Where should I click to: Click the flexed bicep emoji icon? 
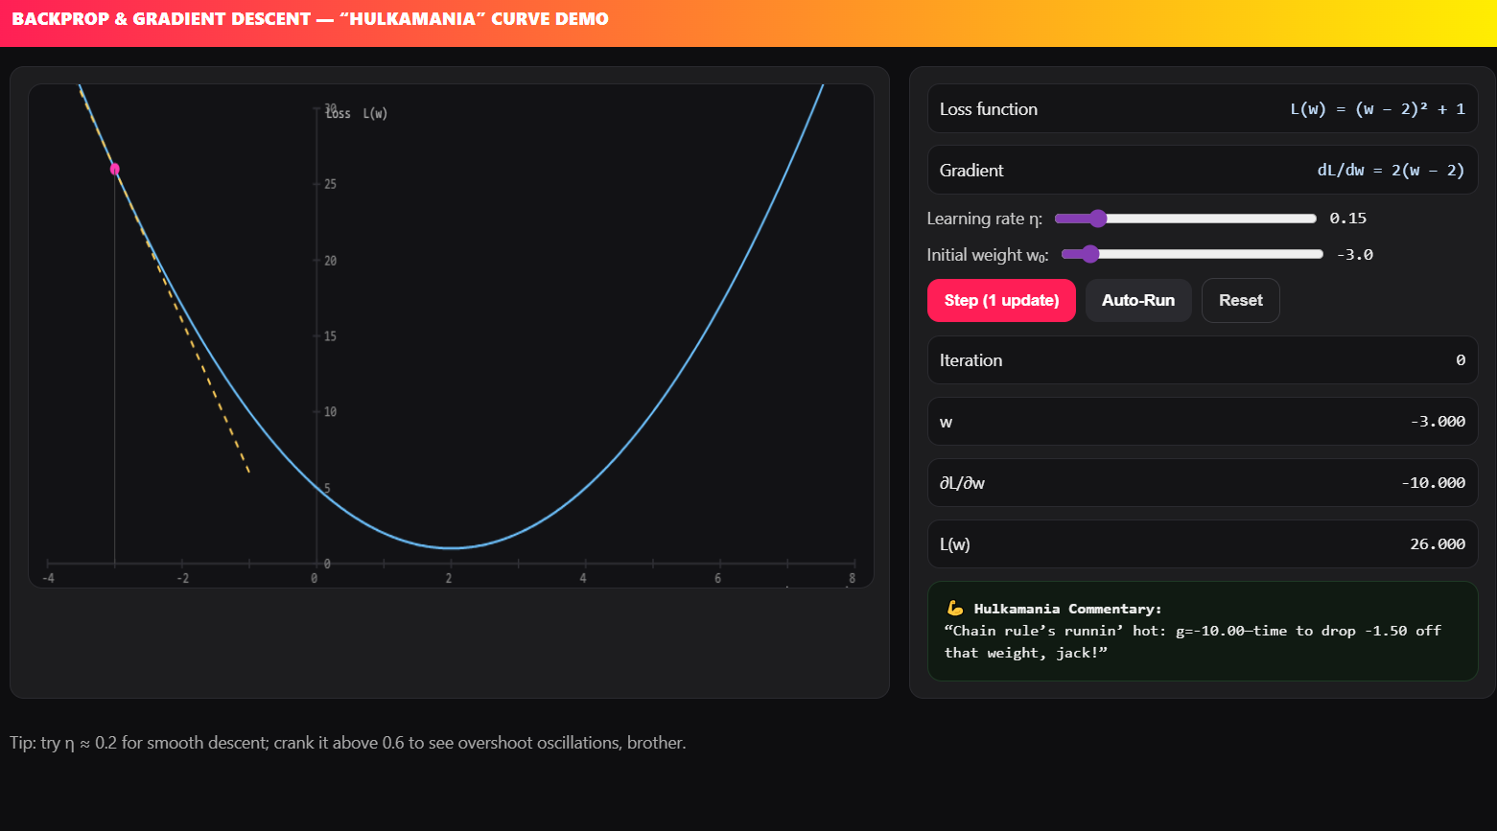(954, 609)
